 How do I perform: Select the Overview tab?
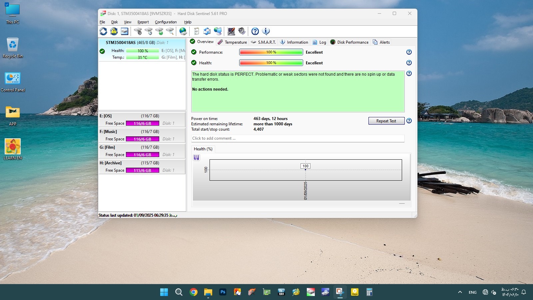pyautogui.click(x=202, y=42)
